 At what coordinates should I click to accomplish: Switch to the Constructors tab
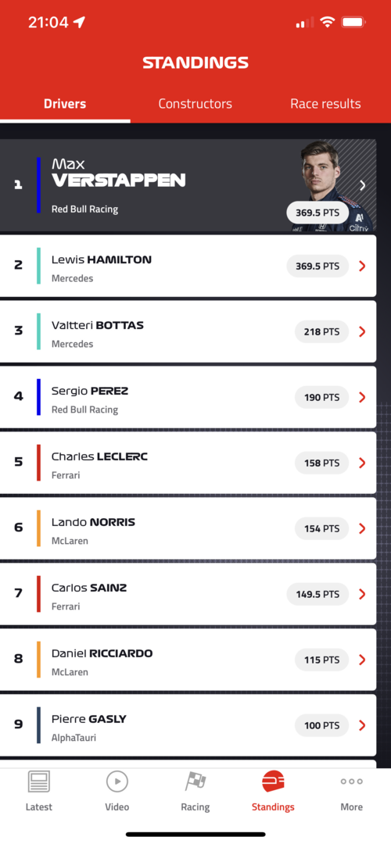195,103
